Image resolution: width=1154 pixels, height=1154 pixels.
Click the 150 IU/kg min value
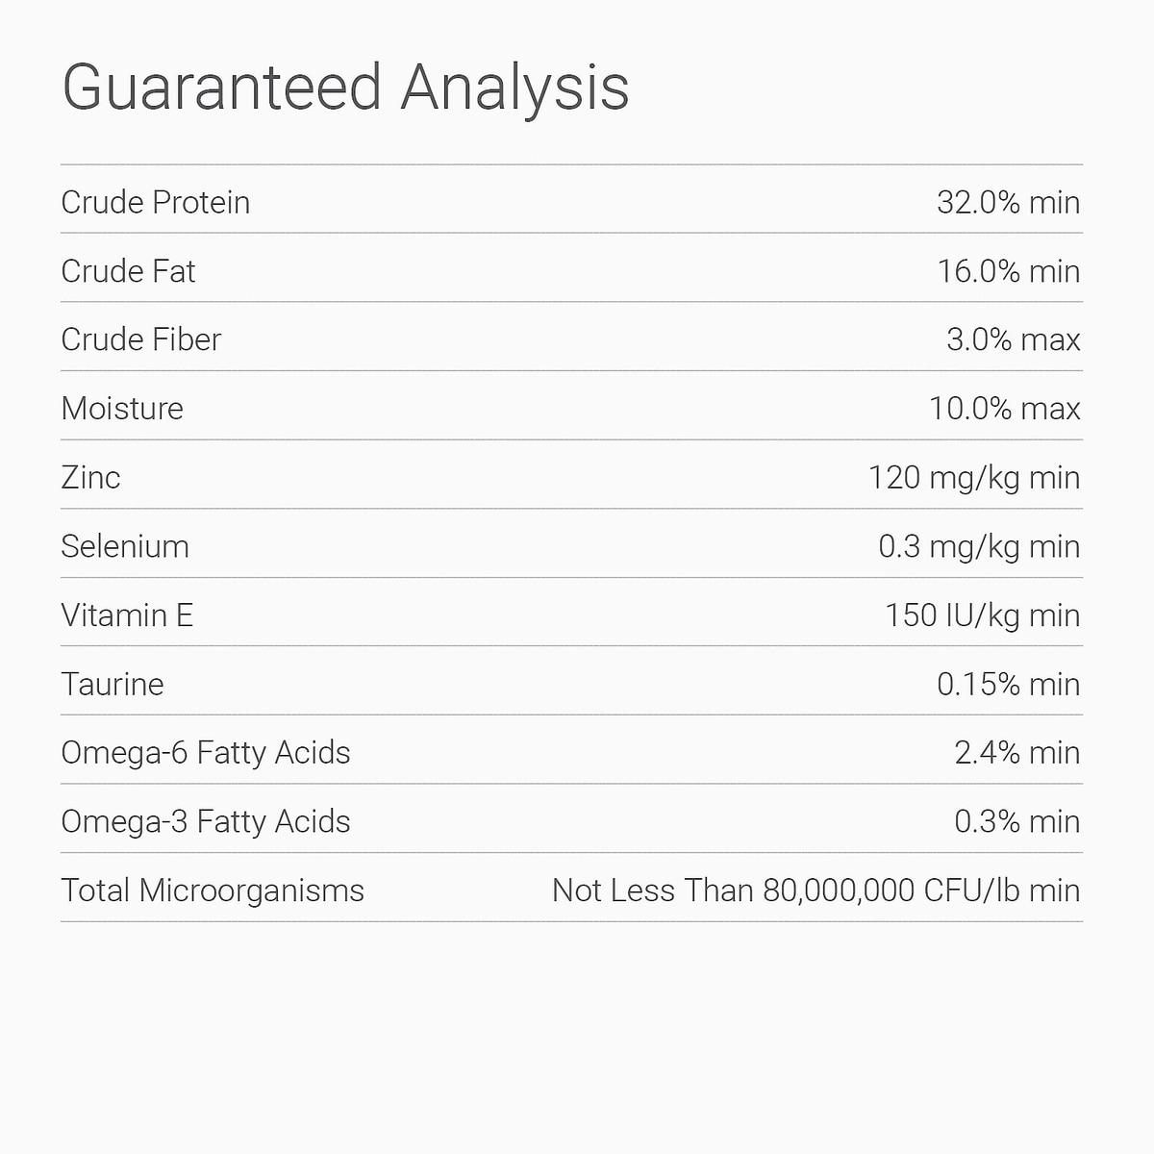[982, 615]
